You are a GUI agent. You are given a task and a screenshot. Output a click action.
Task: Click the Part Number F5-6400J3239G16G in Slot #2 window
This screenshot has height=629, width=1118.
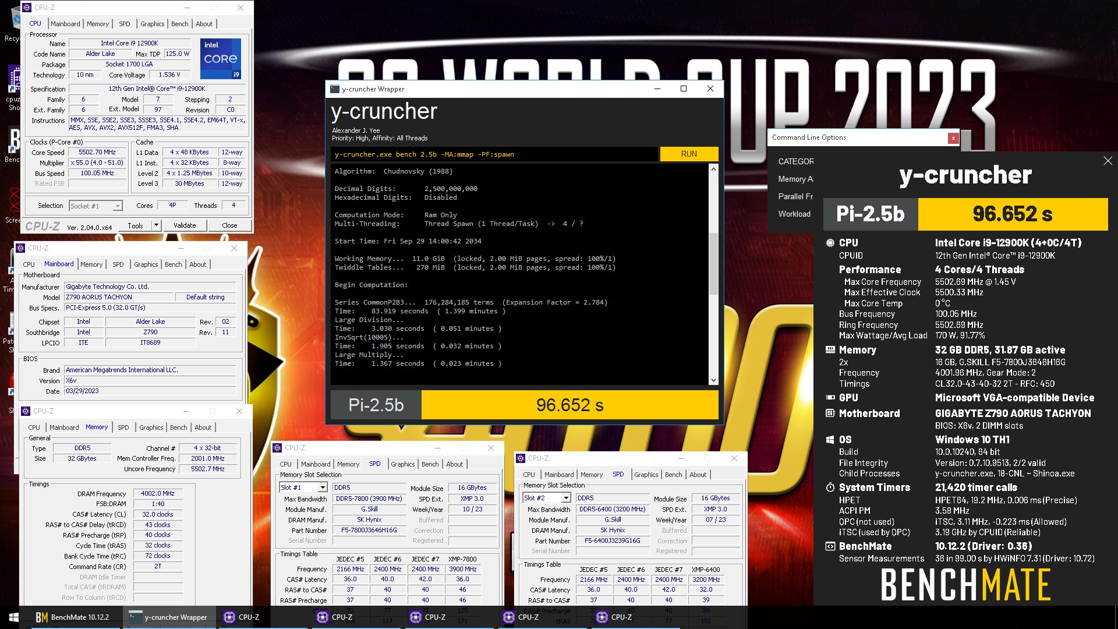pos(613,541)
